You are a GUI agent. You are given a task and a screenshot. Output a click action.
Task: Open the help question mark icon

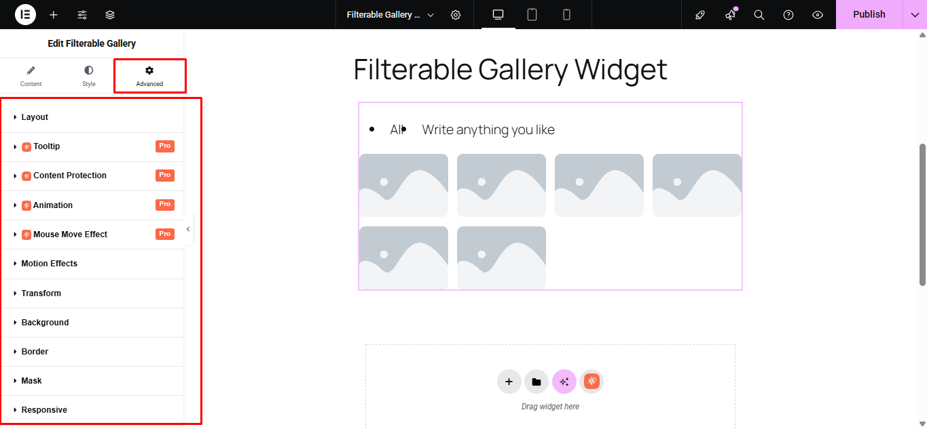point(788,14)
